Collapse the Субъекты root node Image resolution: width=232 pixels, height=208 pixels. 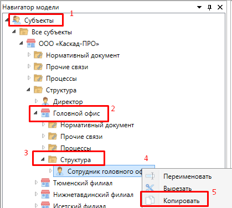pyautogui.click(x=7, y=19)
